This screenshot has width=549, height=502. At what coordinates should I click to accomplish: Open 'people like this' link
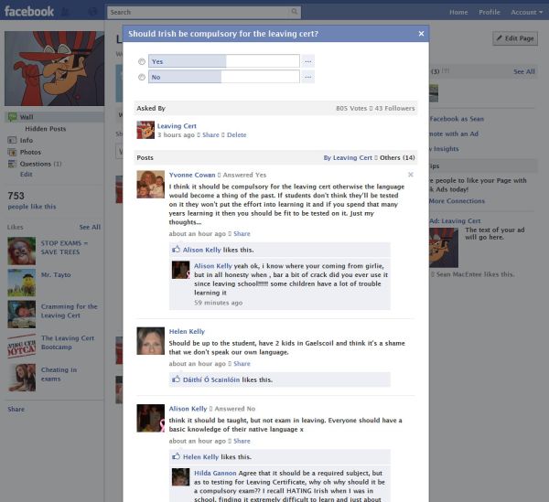(x=31, y=207)
